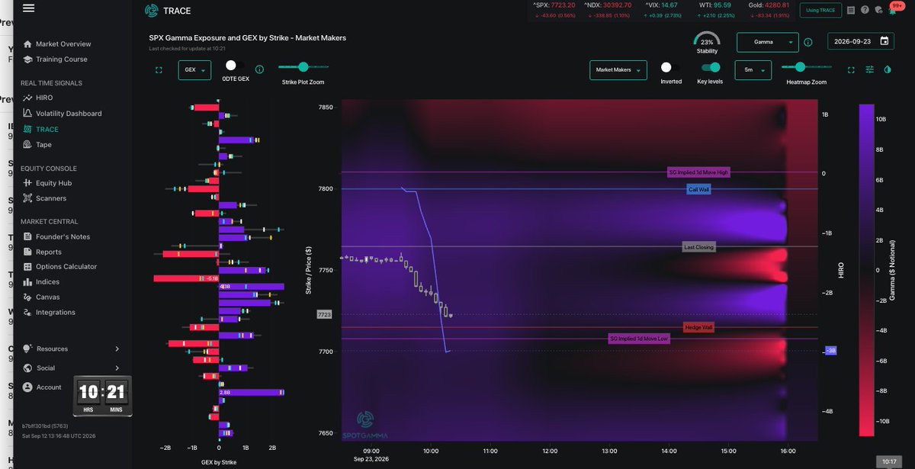Viewport: 915px width, 469px height.
Task: Open the Integrations page
Action: pos(56,312)
